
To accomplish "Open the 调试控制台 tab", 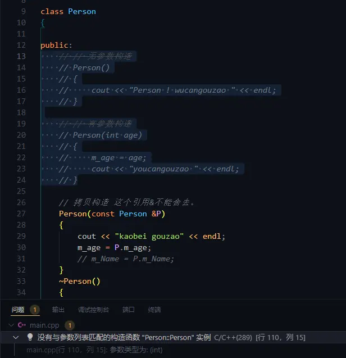I will coord(94,310).
